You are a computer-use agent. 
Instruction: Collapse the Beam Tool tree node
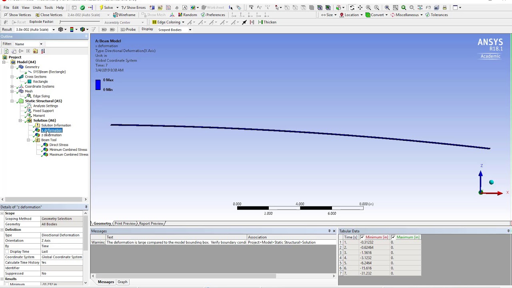[28, 140]
